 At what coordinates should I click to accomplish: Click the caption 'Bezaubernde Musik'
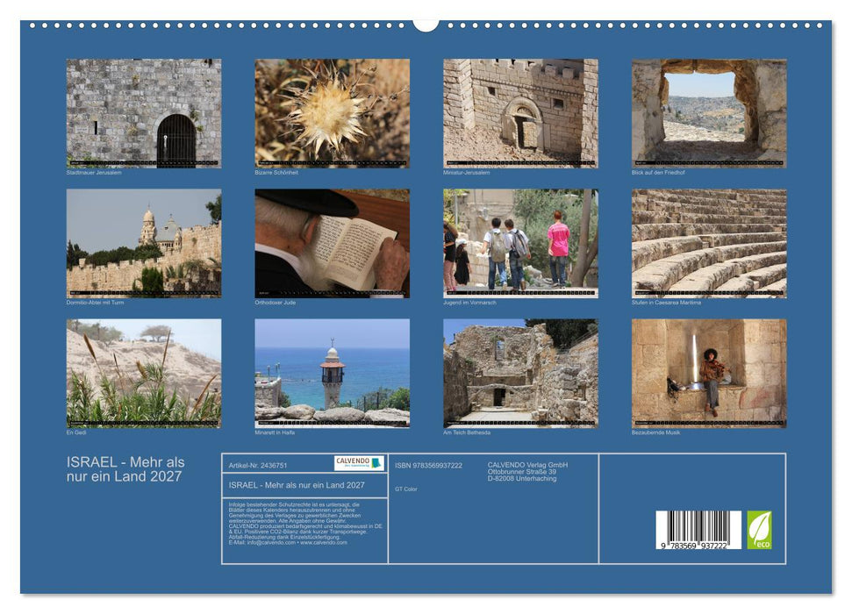click(x=655, y=432)
